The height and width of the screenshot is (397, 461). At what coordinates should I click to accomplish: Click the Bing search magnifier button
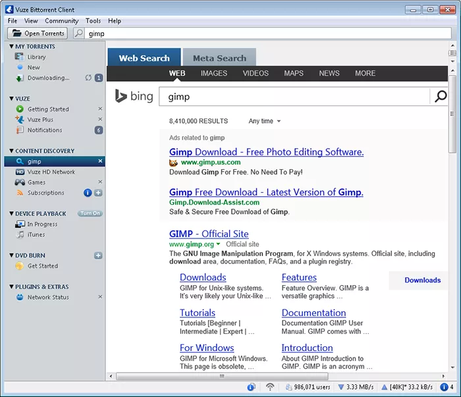[x=440, y=96]
